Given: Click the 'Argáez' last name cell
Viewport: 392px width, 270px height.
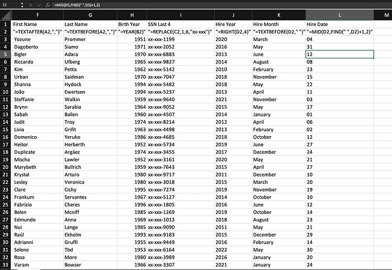Looking at the screenshot, I should tap(90, 152).
